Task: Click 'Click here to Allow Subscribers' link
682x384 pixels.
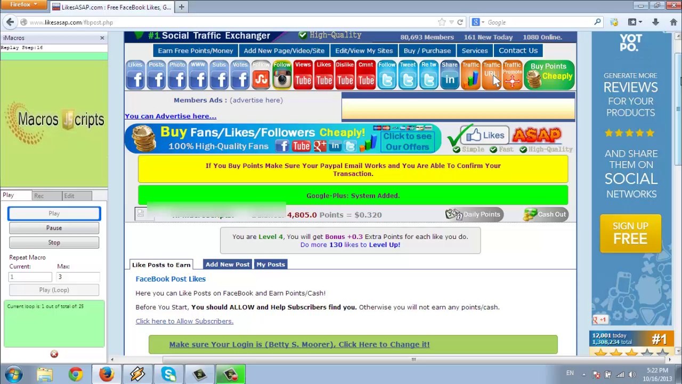Action: click(184, 321)
